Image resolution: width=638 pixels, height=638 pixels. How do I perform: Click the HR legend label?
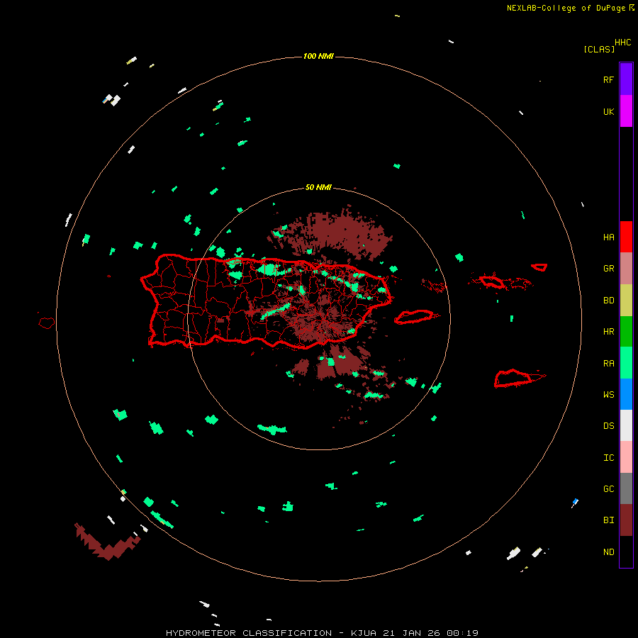(609, 332)
